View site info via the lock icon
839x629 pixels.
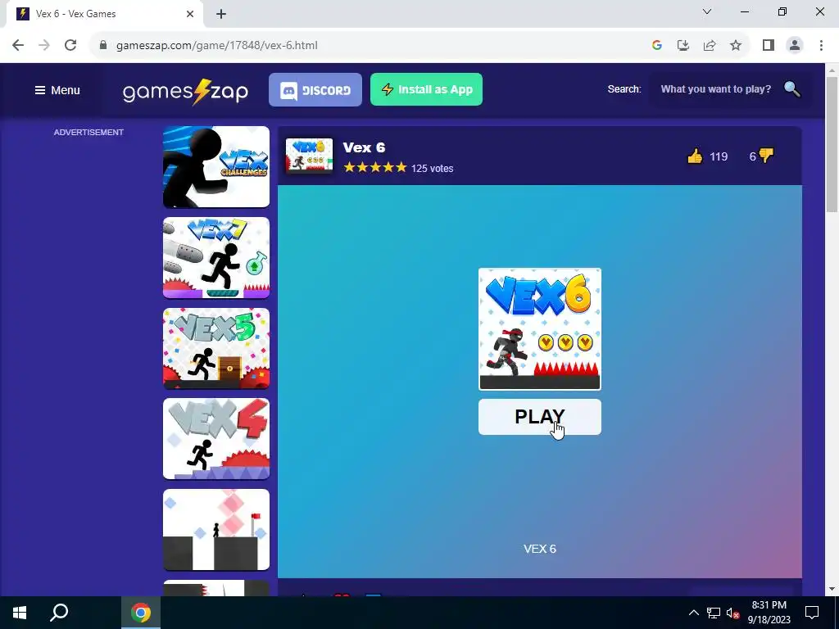[103, 46]
